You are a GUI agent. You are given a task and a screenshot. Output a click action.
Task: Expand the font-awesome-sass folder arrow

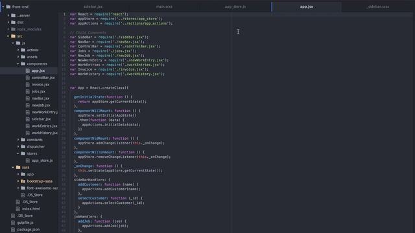coord(18,188)
